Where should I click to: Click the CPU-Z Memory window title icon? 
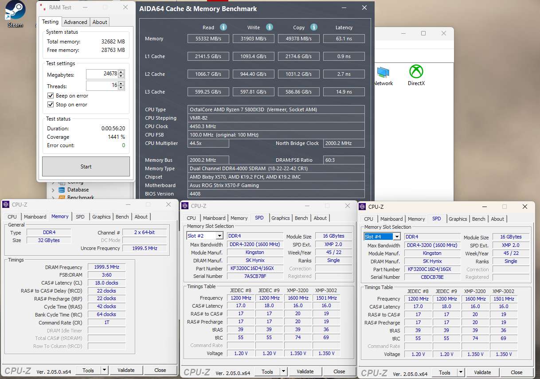6,204
